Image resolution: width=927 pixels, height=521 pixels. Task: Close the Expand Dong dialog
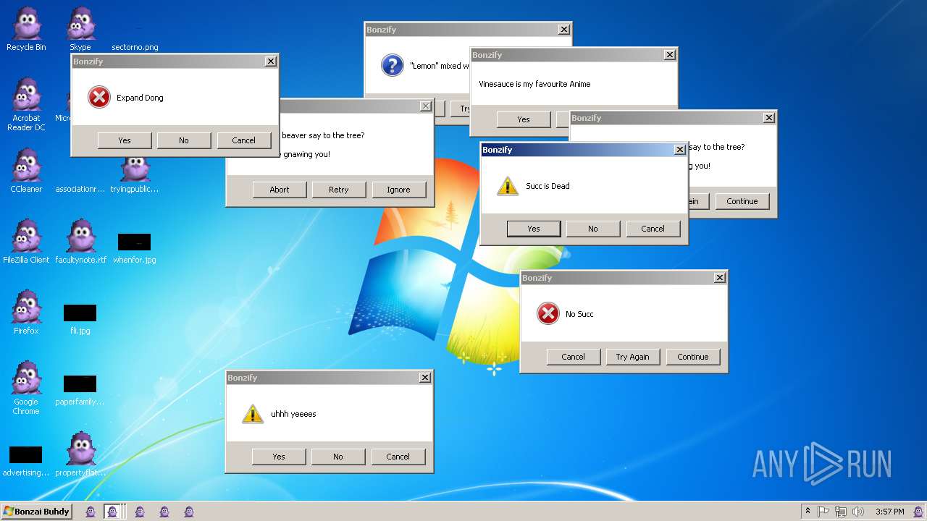[271, 62]
